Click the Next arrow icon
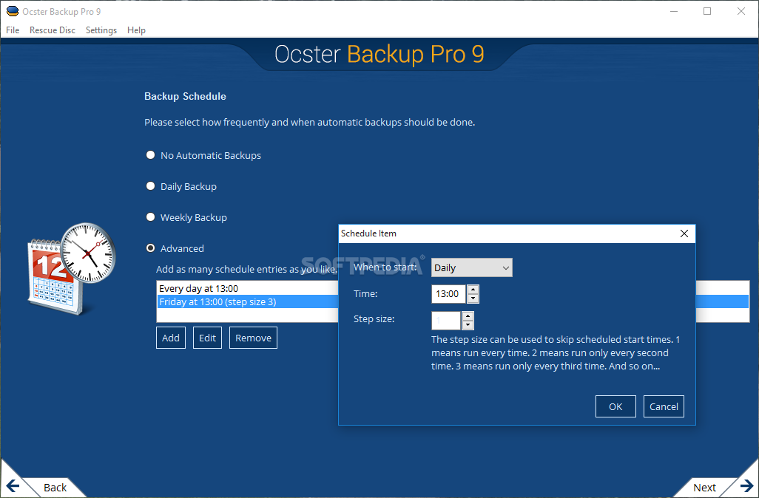 click(746, 486)
